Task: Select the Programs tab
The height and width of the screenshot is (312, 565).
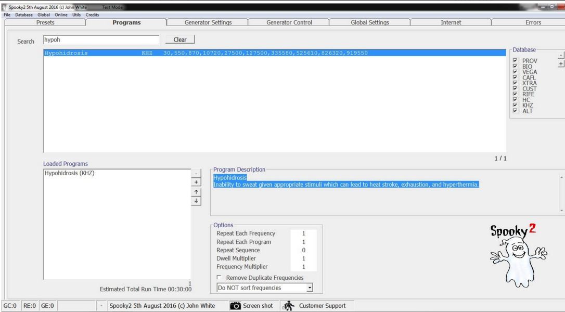Action: tap(126, 22)
